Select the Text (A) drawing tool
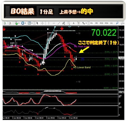 tap(74, 23)
